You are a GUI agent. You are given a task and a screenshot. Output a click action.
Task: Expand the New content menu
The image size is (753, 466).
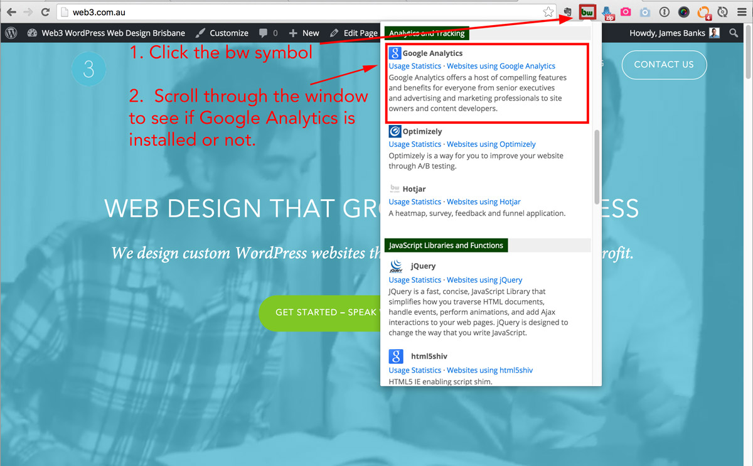[x=304, y=33]
